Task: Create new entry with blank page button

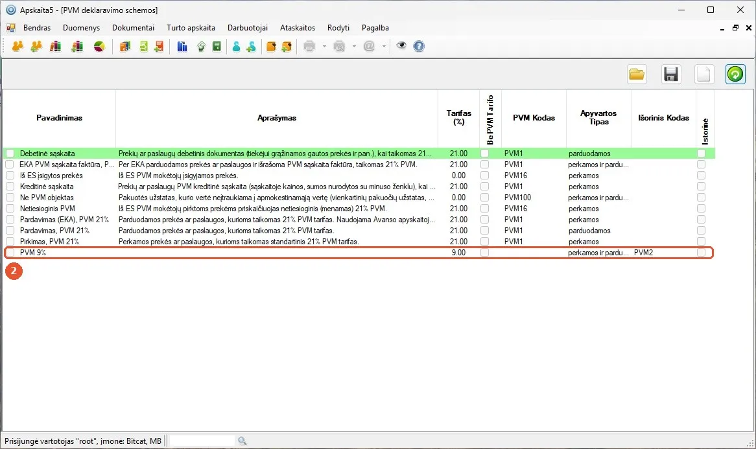Action: 704,75
